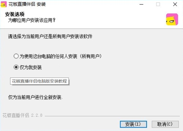Select the 所有用户 radio circle

pyautogui.click(x=16, y=56)
